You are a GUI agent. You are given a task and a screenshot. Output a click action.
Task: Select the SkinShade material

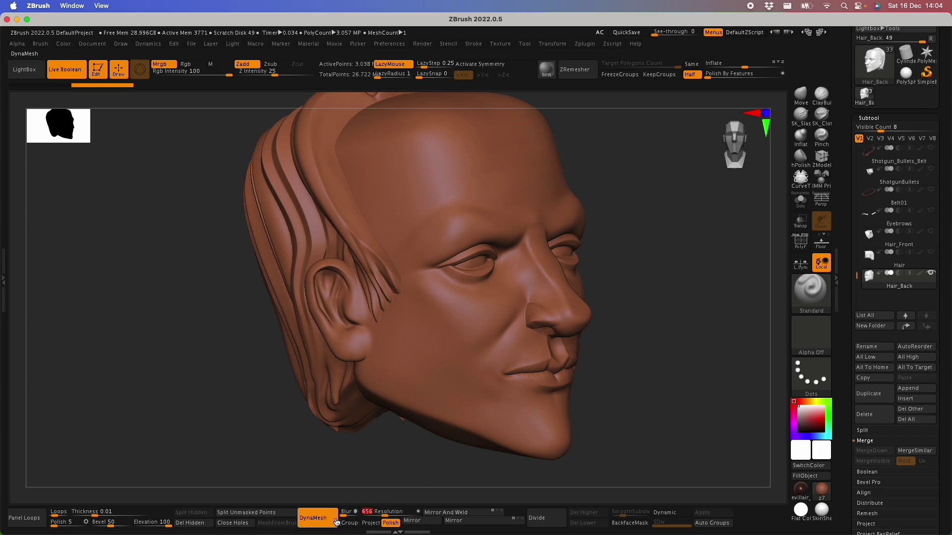pos(821,512)
